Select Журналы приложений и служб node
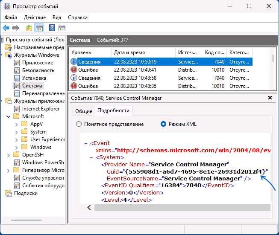The image size is (279, 235). [x=39, y=101]
